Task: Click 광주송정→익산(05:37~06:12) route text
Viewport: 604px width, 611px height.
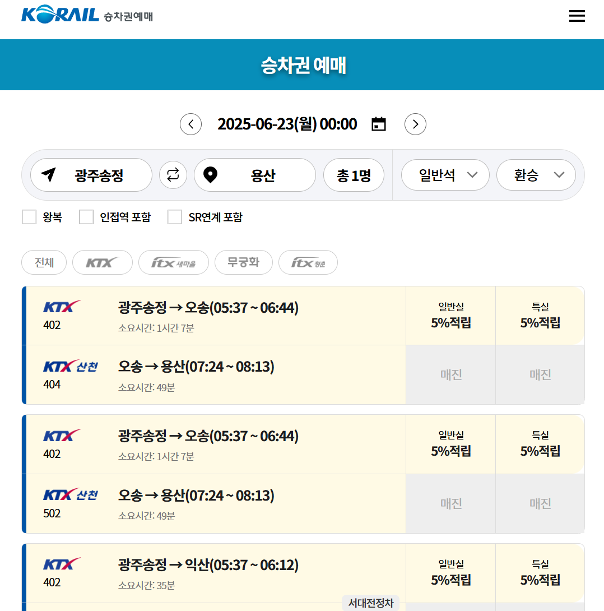Action: pos(208,564)
